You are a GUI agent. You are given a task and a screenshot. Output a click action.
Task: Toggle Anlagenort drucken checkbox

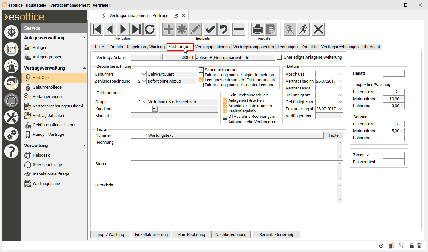225,100
